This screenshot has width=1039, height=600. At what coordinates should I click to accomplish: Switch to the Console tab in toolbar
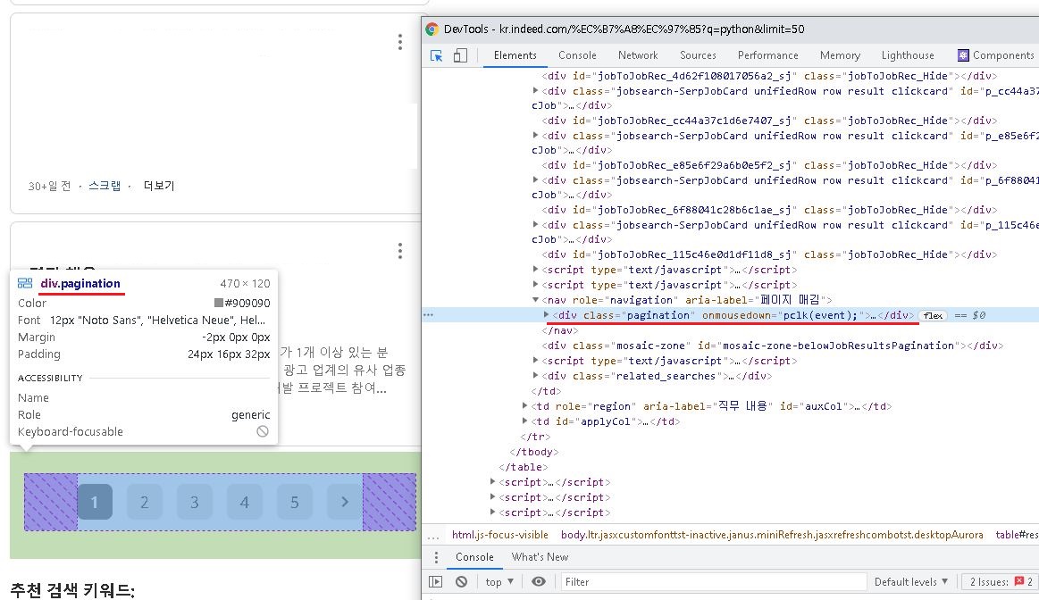[577, 55]
